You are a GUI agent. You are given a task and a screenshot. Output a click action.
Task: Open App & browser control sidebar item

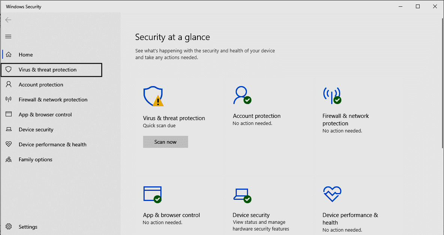[45, 115]
